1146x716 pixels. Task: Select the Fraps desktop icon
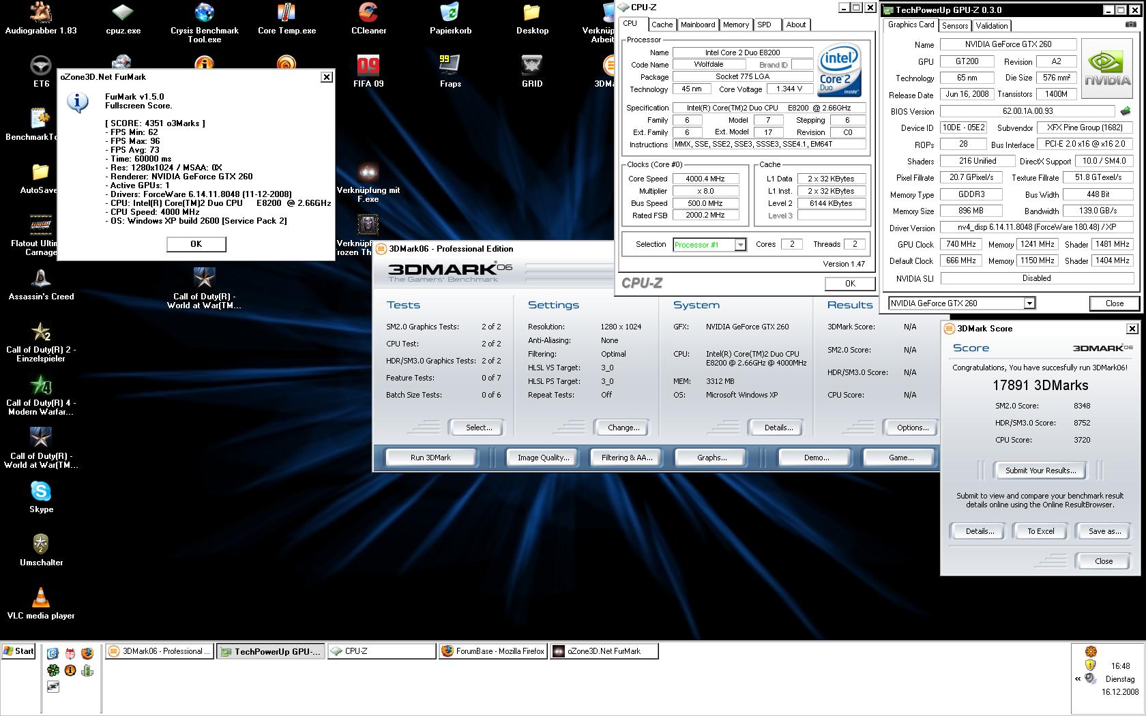click(x=450, y=72)
